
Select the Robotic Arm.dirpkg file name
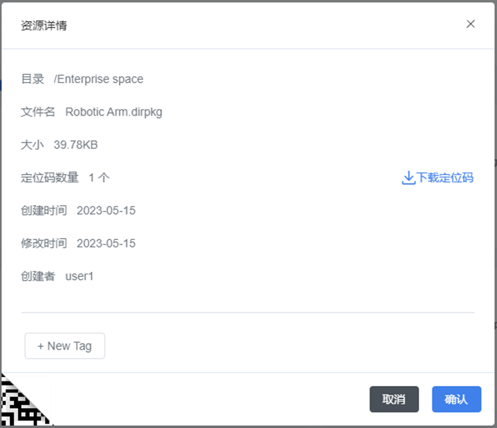114,112
